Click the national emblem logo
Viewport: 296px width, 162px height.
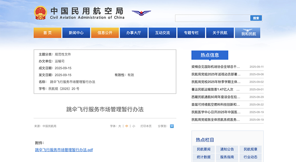[41, 13]
